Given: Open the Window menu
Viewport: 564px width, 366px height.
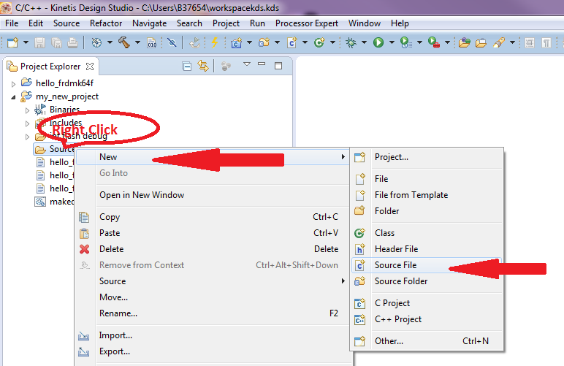Looking at the screenshot, I should 365,23.
